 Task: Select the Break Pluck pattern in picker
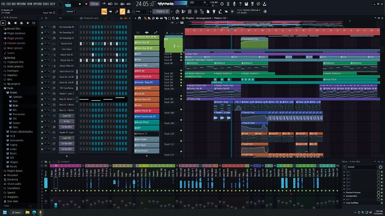tap(146, 122)
